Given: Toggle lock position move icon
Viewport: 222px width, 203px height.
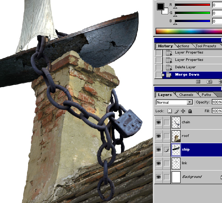Looking at the screenshot, I should click(x=183, y=111).
